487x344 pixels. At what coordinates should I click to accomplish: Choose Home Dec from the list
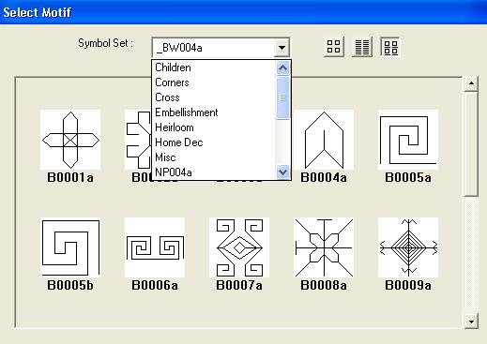[213, 142]
